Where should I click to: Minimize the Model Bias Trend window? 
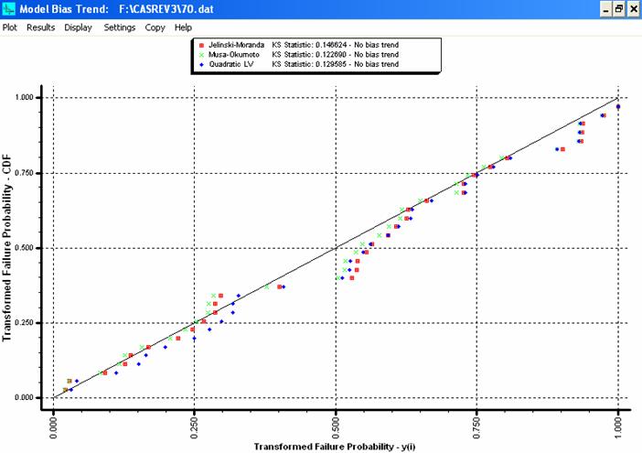click(x=605, y=8)
